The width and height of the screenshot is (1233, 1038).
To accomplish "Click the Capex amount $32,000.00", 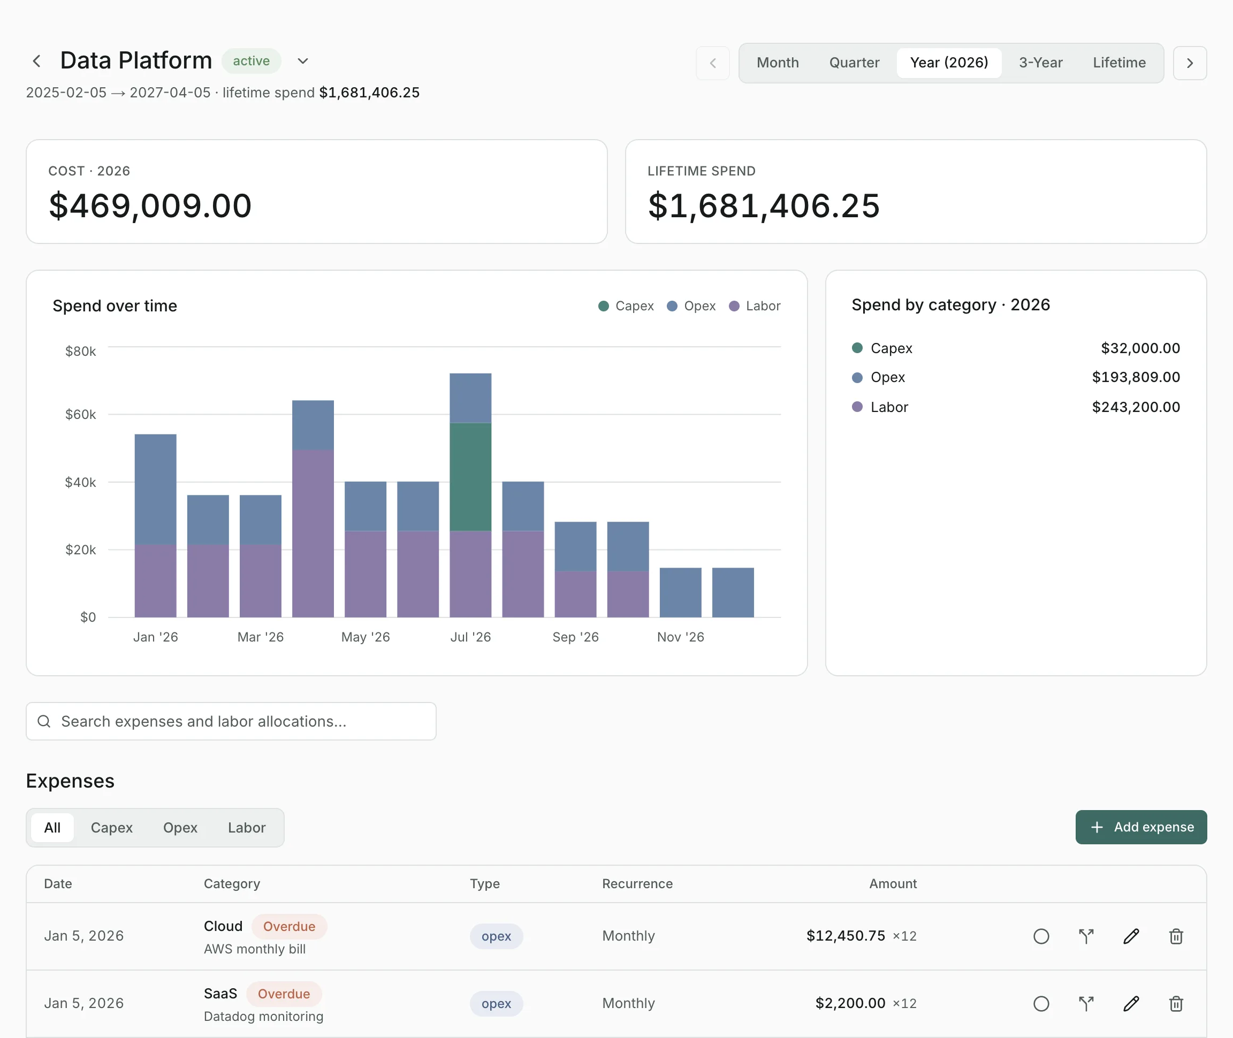I will coord(1140,348).
